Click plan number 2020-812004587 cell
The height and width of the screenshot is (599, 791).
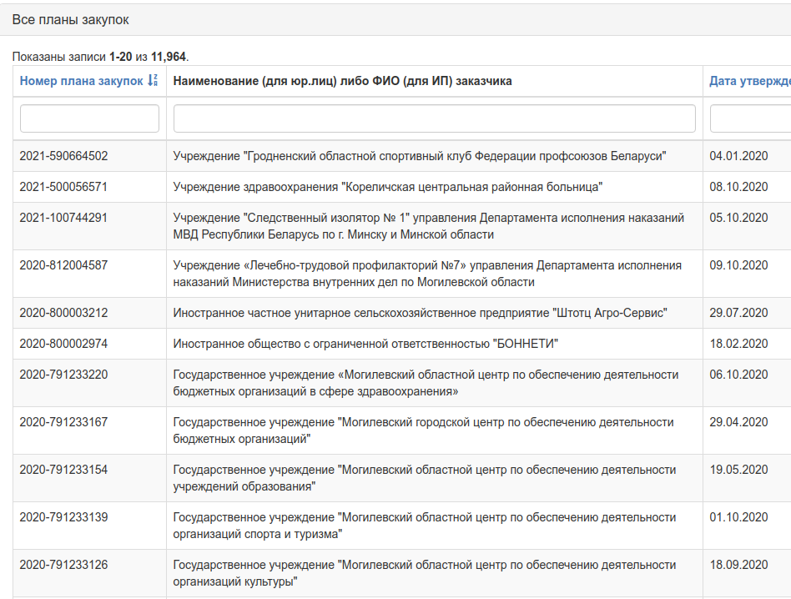coord(90,274)
